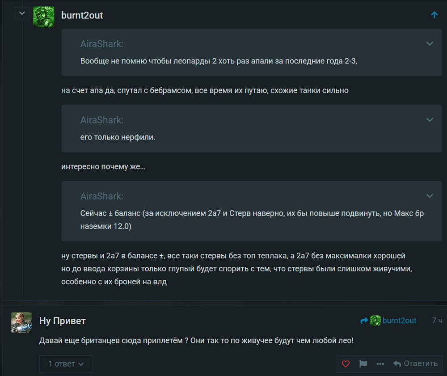The width and height of the screenshot is (447, 376).
Task: Open burnt2out's green avatar profile
Action: coord(44,17)
